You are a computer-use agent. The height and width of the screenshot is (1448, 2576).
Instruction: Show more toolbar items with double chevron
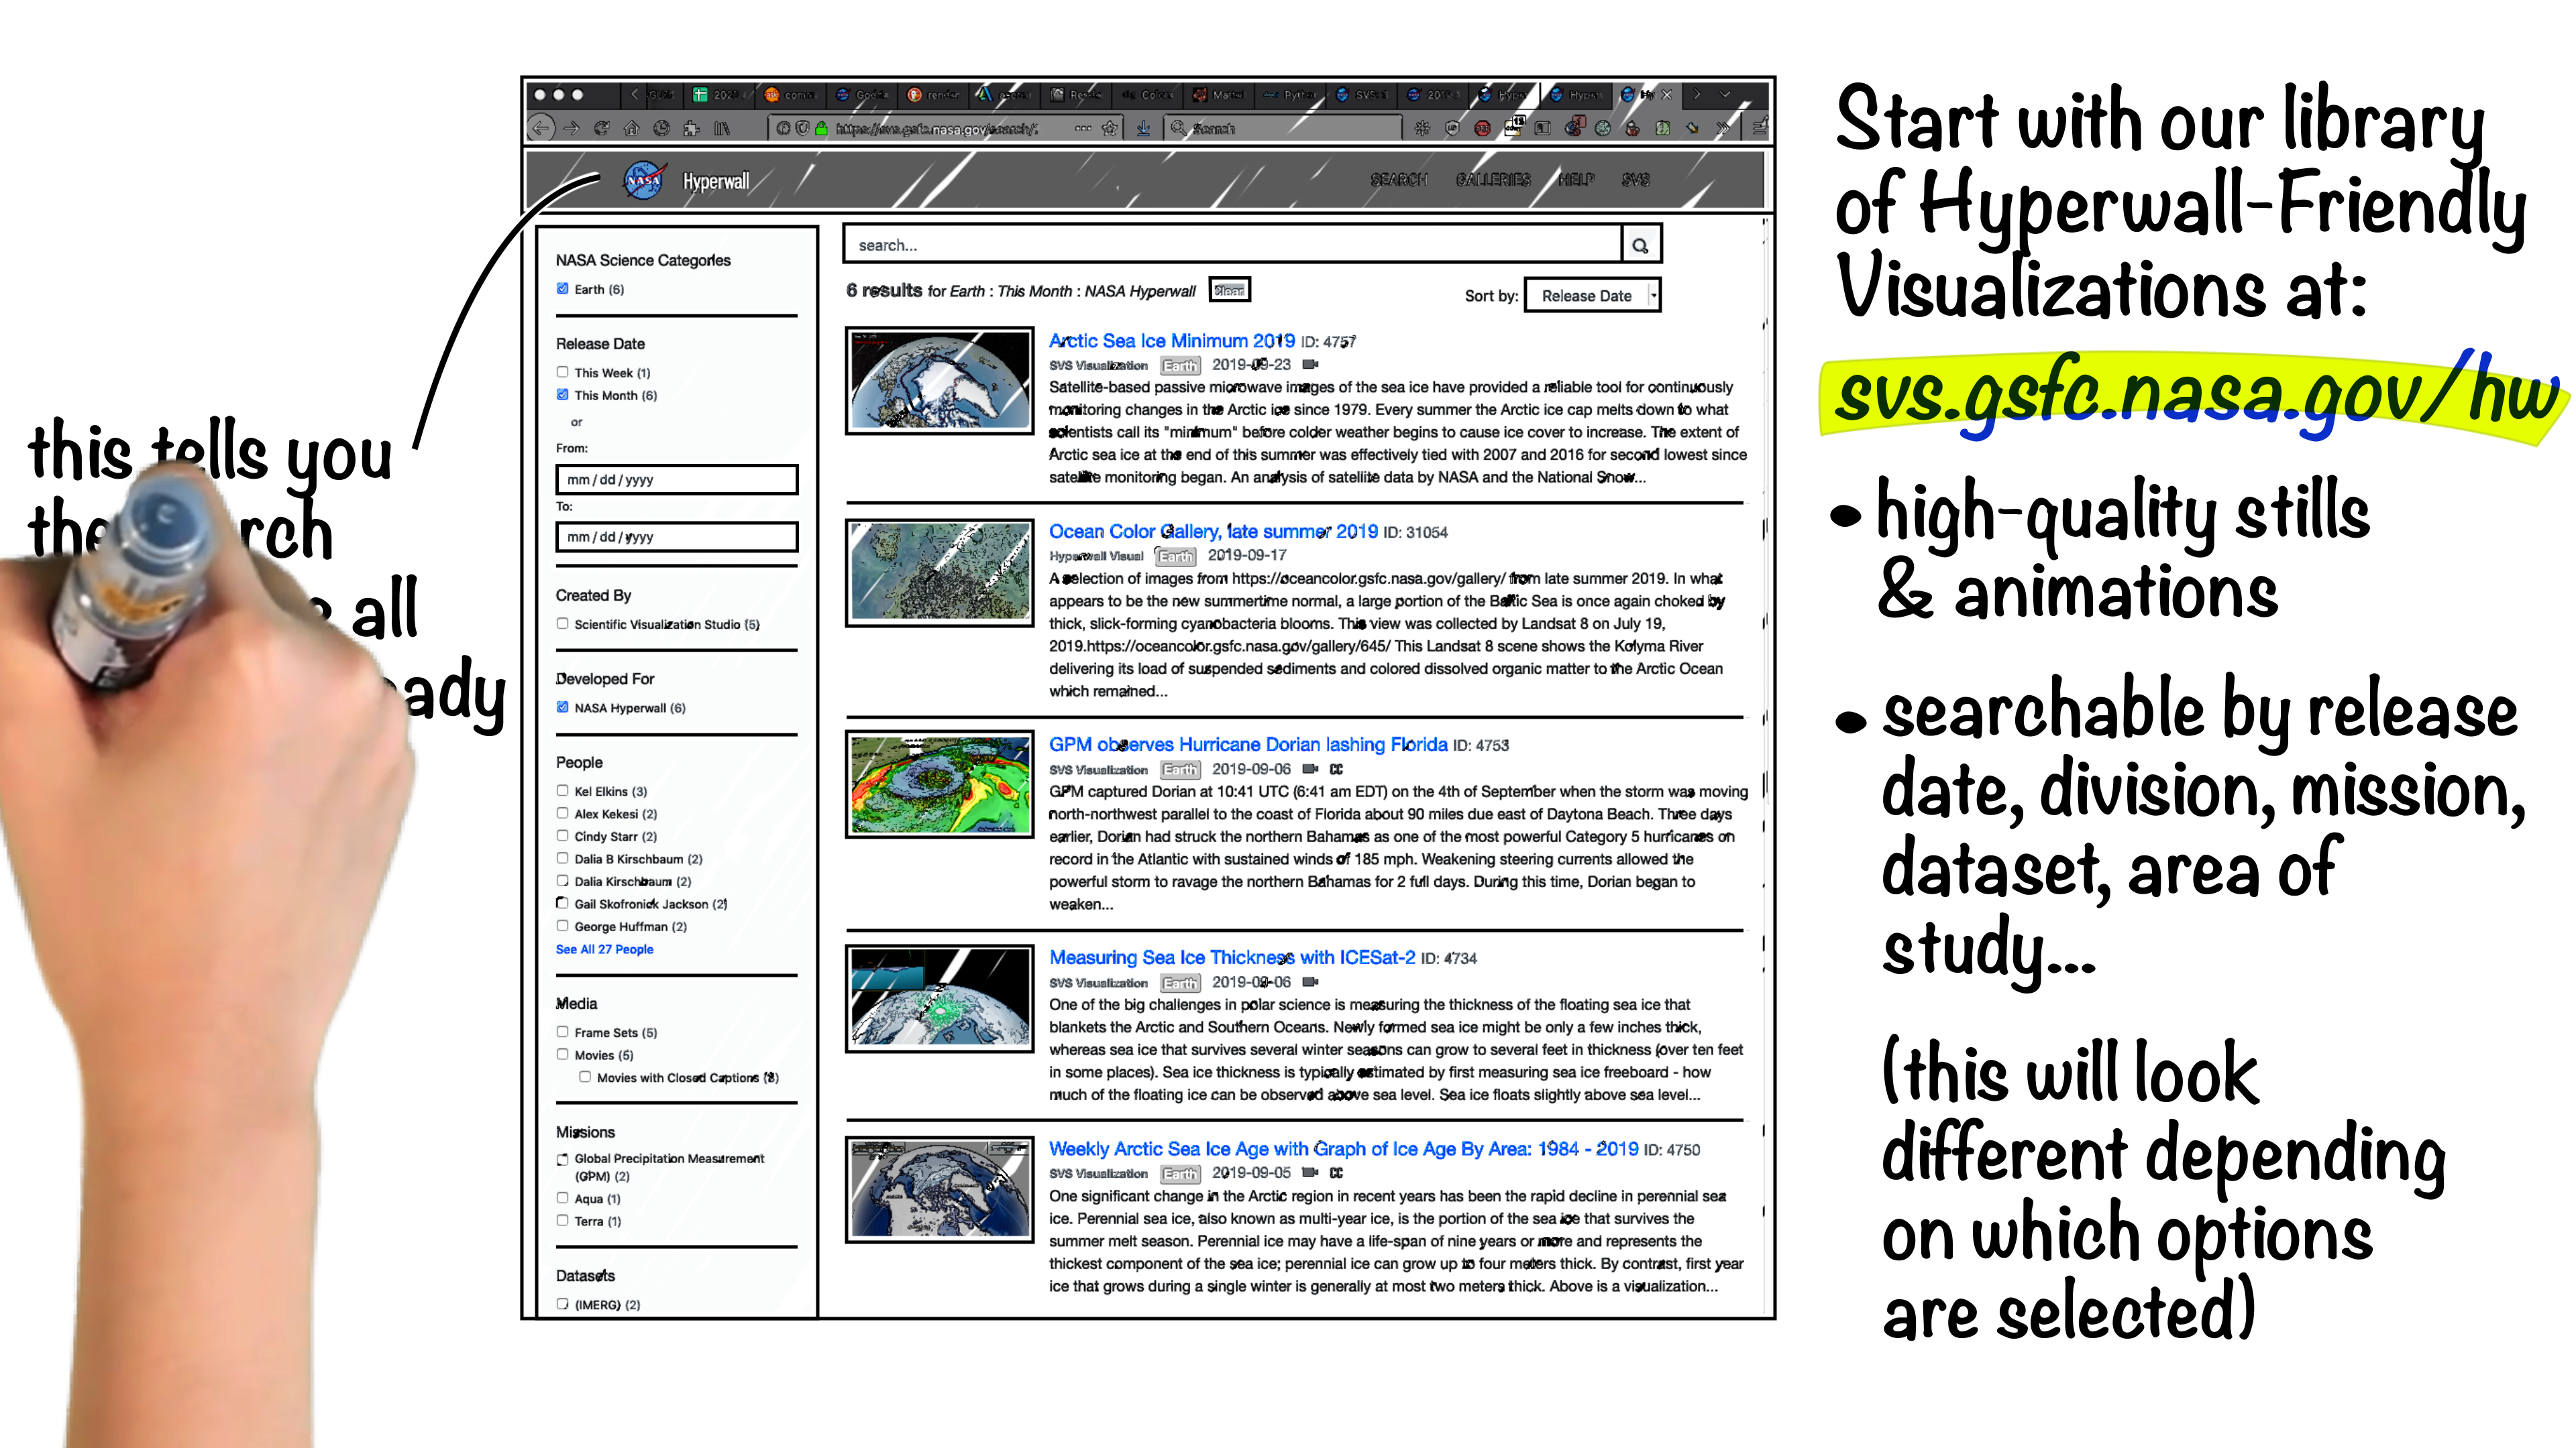point(1722,128)
